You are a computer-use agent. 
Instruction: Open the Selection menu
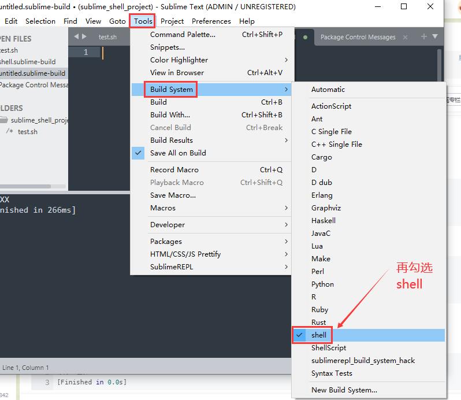pyautogui.click(x=40, y=21)
